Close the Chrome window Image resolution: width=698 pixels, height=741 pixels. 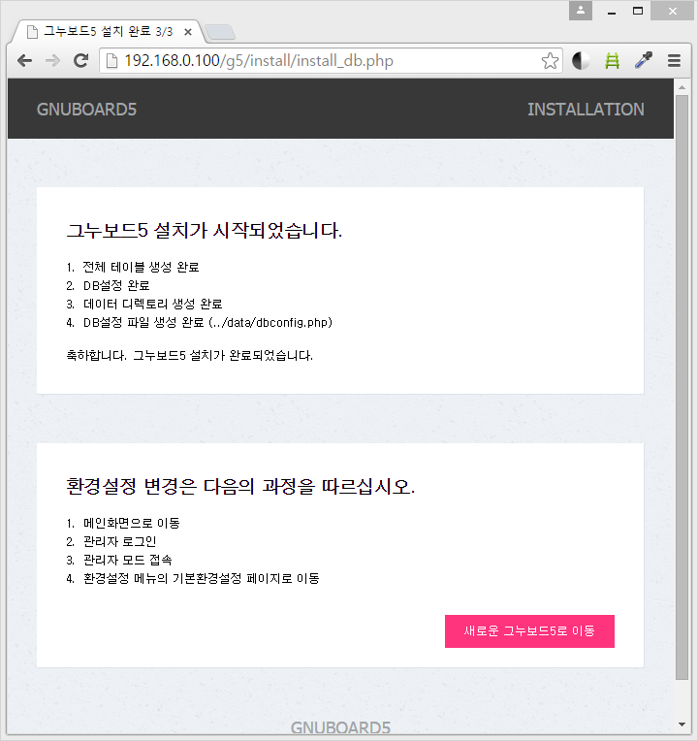pyautogui.click(x=673, y=11)
